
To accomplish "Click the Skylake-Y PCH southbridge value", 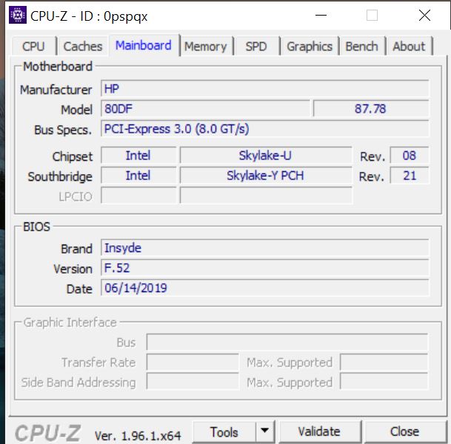I will tap(266, 176).
